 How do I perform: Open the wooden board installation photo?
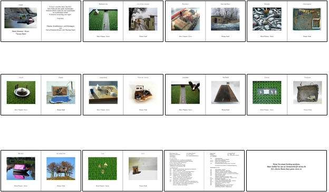click(x=103, y=92)
